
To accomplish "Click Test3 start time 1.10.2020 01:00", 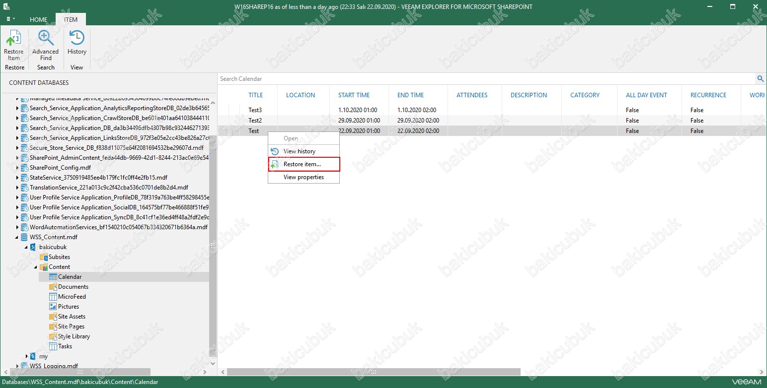I will click(358, 110).
